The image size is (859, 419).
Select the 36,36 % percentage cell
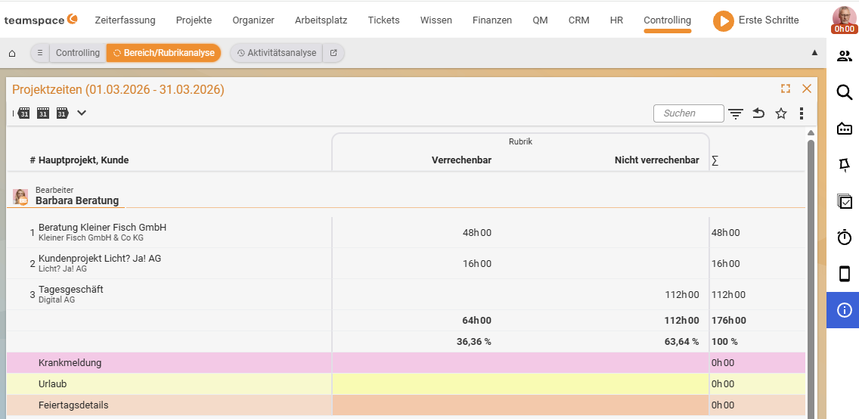(474, 342)
